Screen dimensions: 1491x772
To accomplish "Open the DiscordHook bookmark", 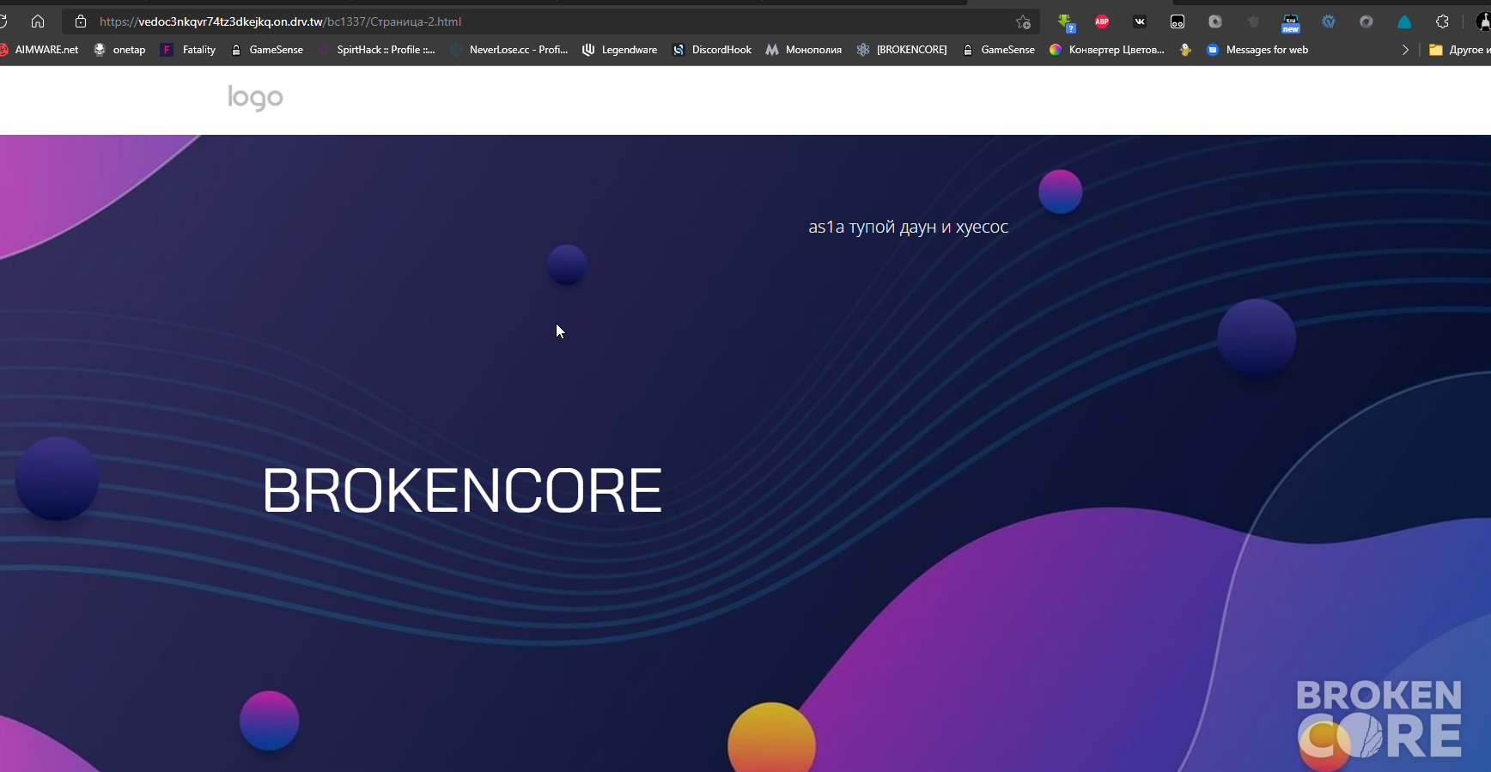I will click(711, 50).
